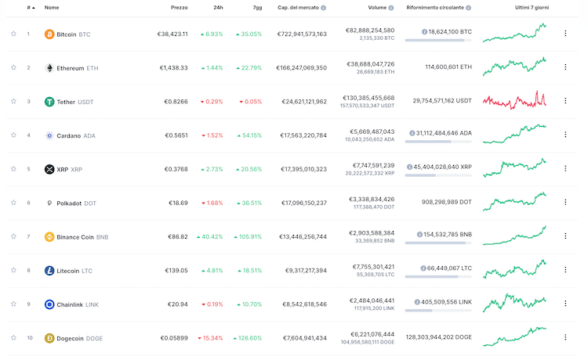Viewport: 588px width, 360px height.
Task: Star Cardano as favorite
Action: pyautogui.click(x=13, y=135)
